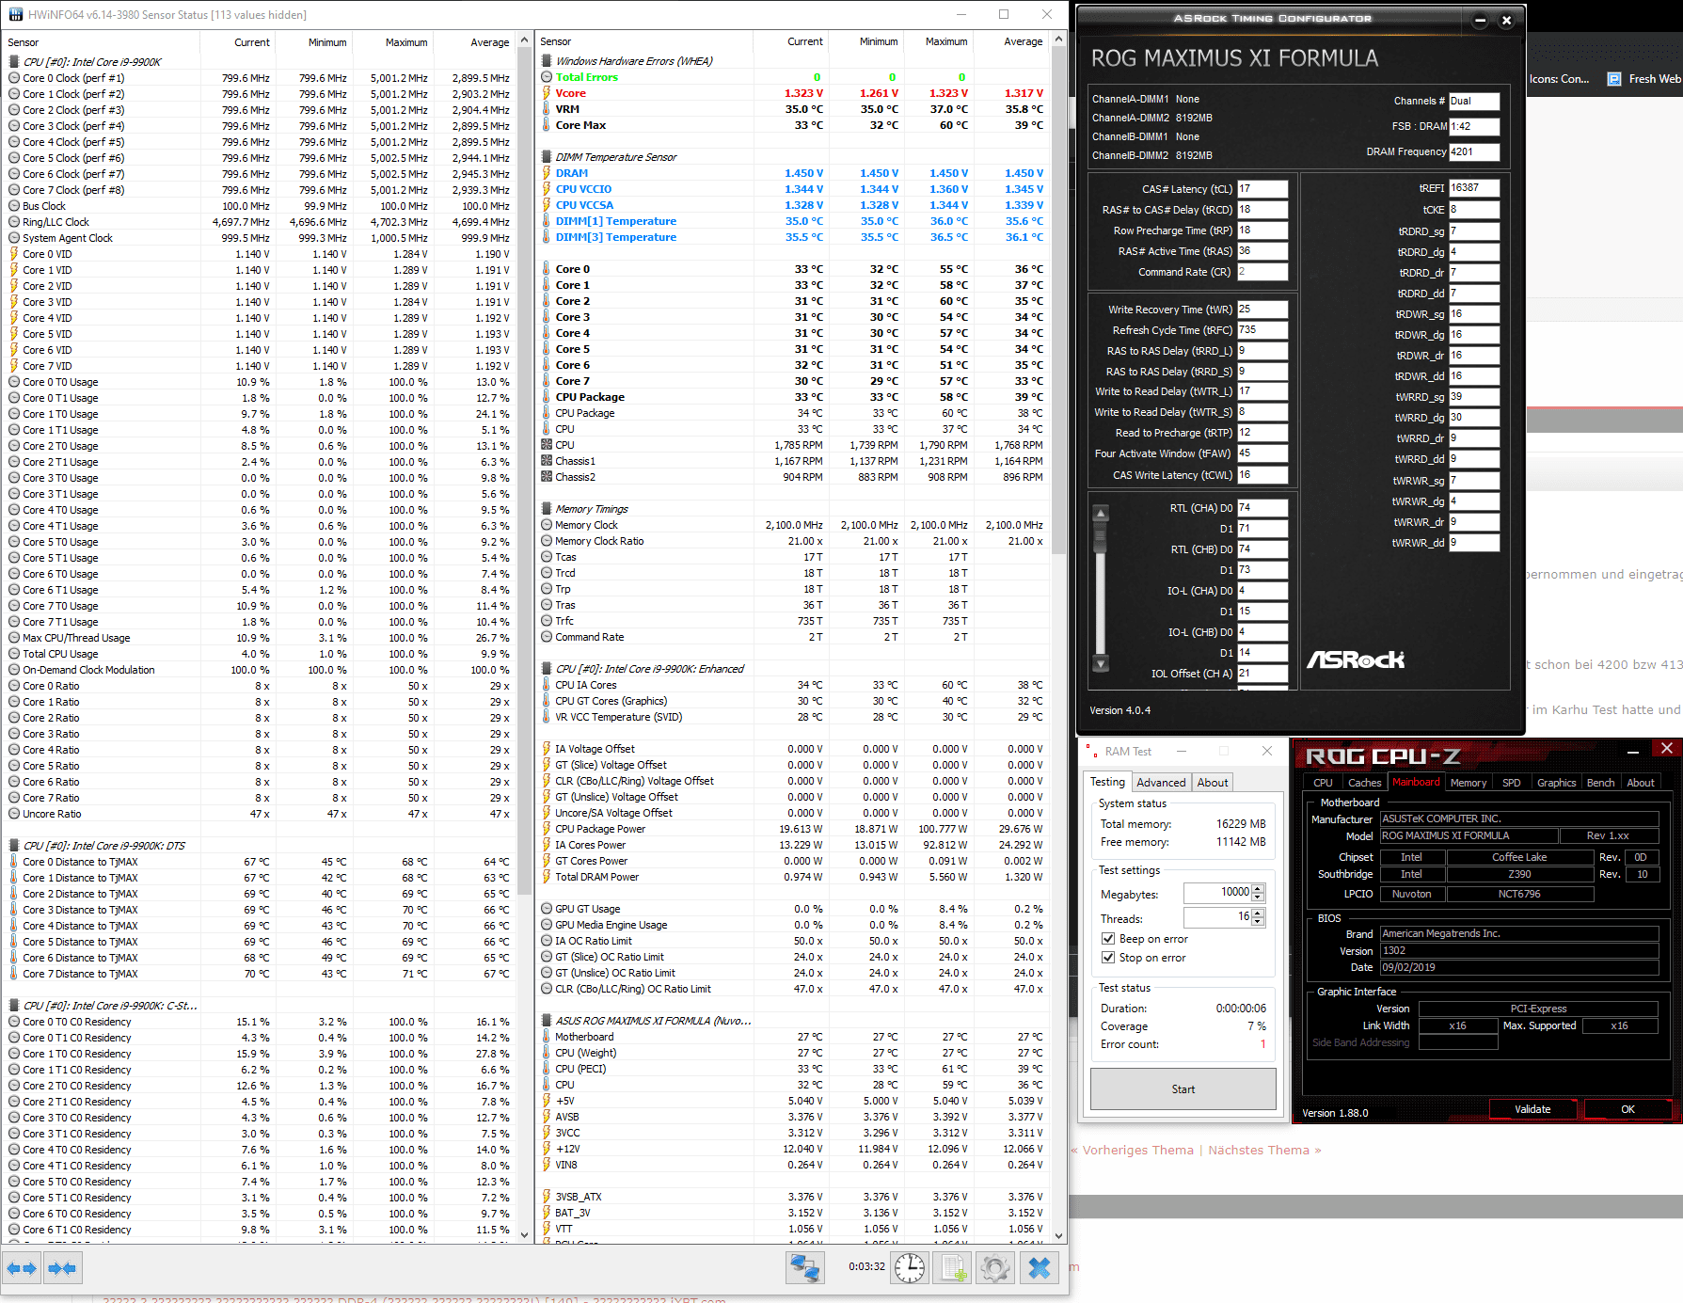Click the right HWiNFO panel scroll up arrow

[1059, 40]
